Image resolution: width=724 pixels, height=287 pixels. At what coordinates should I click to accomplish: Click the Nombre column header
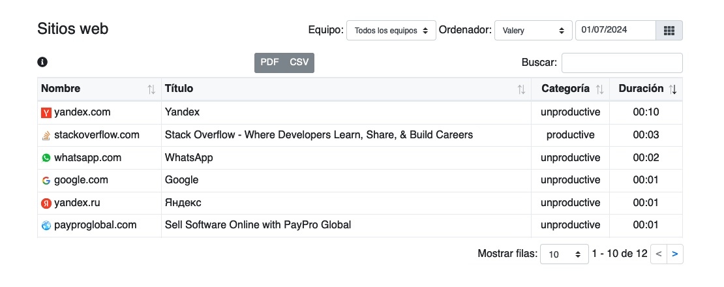click(99, 89)
